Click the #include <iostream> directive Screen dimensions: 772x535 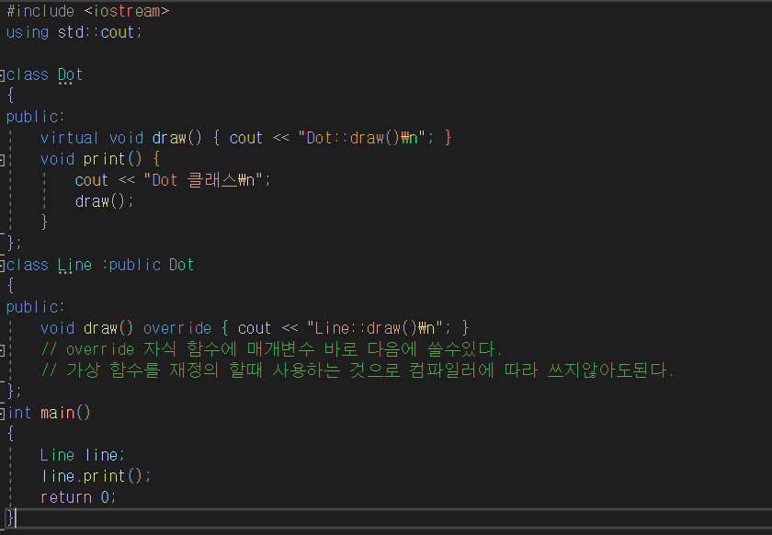pos(88,11)
